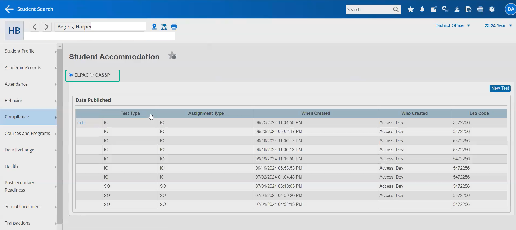516x230 pixels.
Task: Click the Edit link in first row
Action: [x=81, y=122]
